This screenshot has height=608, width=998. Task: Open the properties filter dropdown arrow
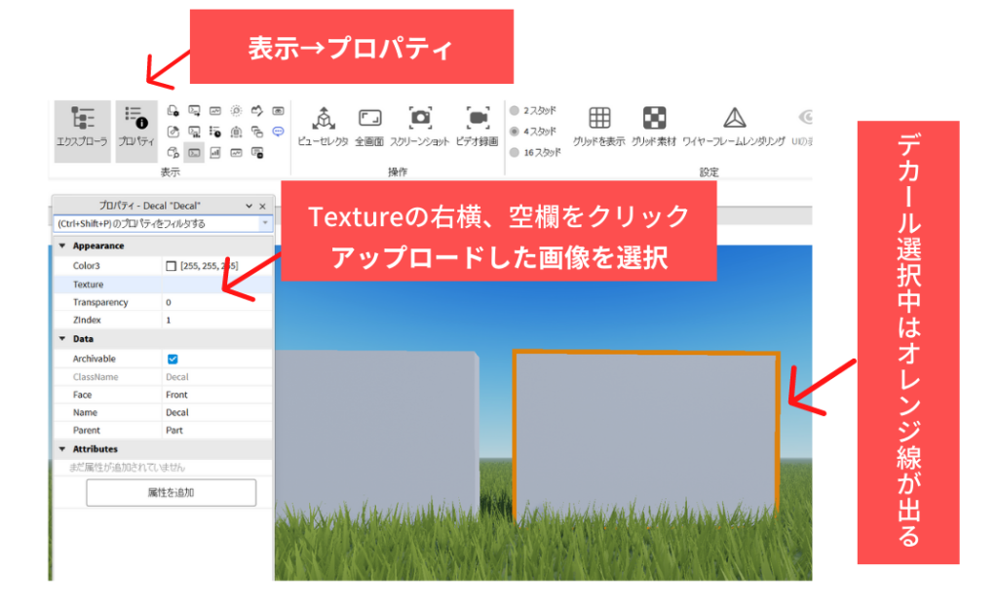click(265, 223)
